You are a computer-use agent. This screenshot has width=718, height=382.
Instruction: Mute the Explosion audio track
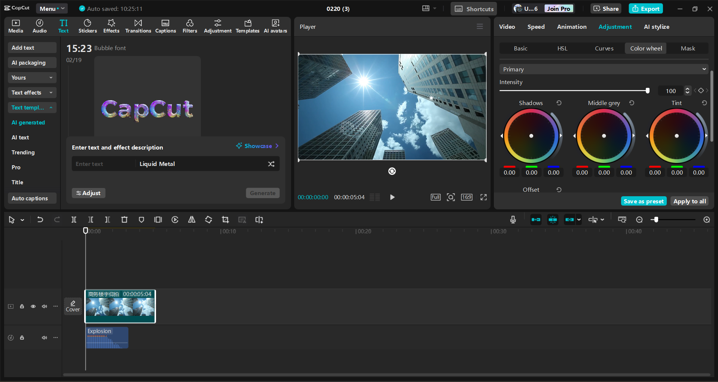[44, 338]
